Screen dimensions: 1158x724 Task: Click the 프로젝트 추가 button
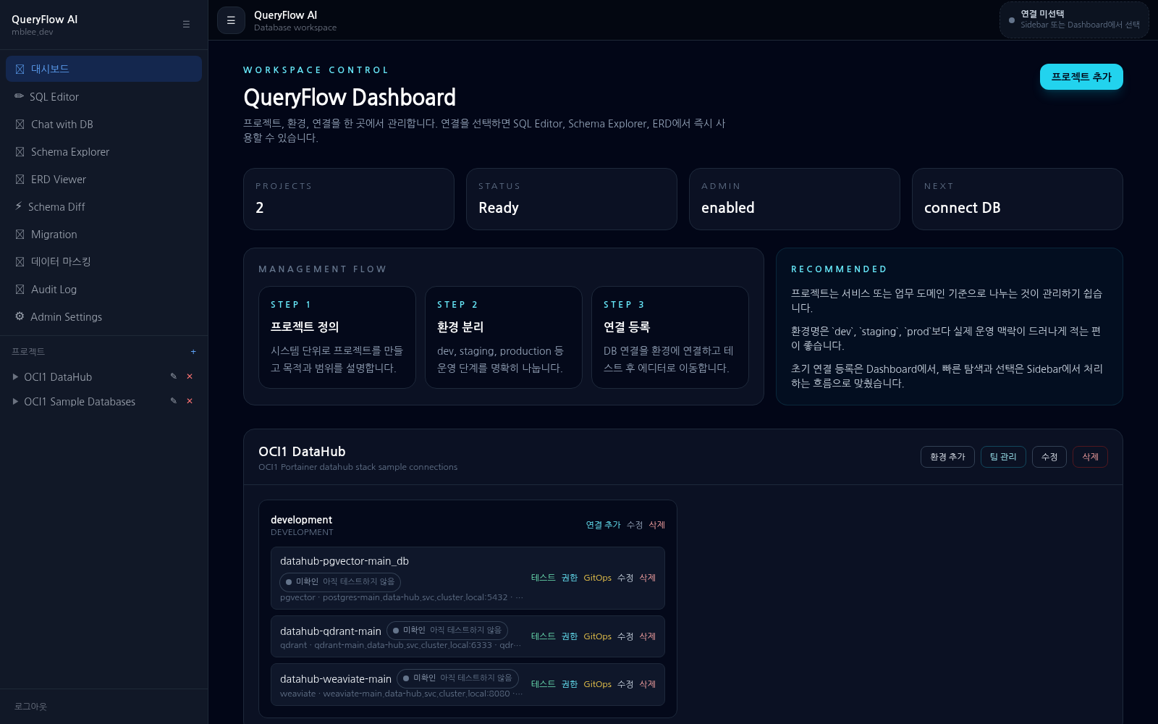click(1081, 77)
